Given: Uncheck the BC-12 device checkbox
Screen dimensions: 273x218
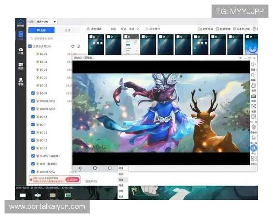Looking at the screenshot, I should 33,140.
